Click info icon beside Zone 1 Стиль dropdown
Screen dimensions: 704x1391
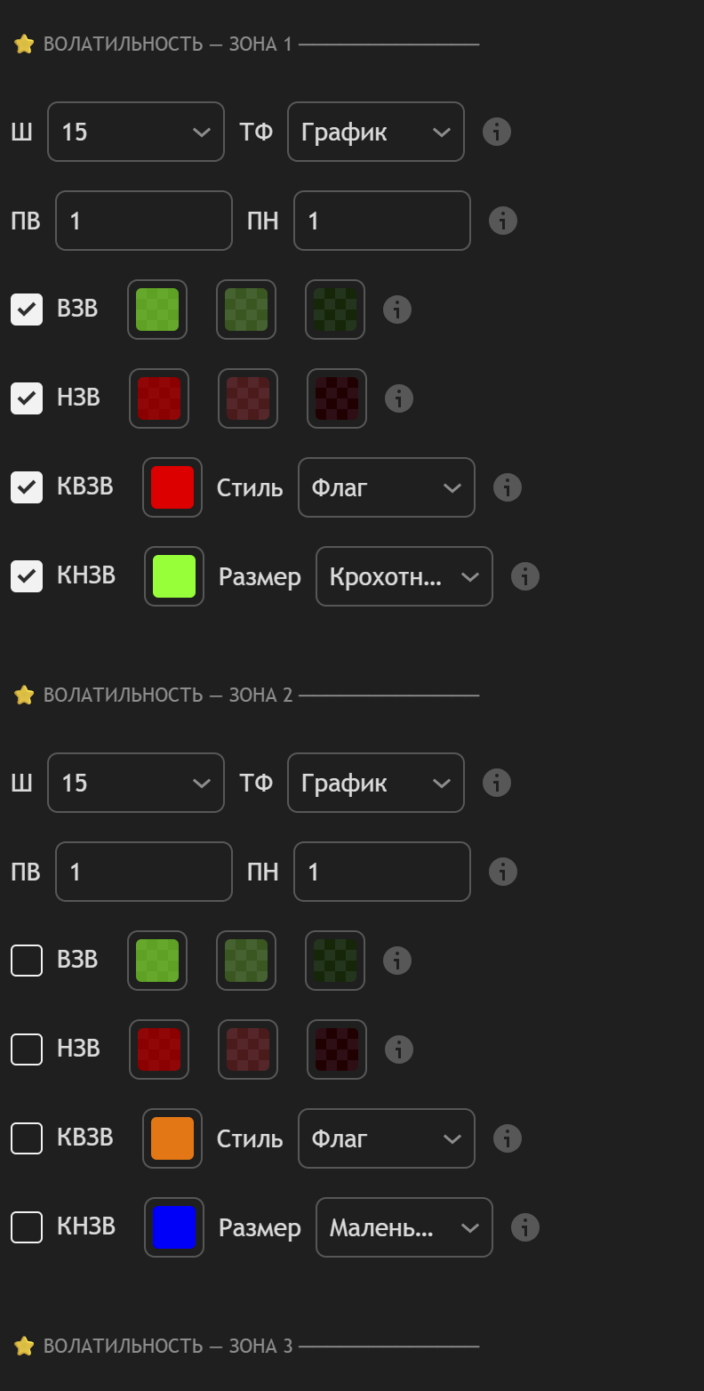pos(508,487)
